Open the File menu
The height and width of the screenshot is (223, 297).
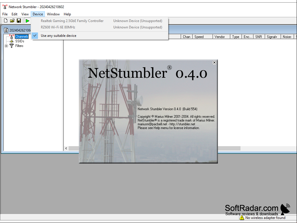(x=5, y=14)
